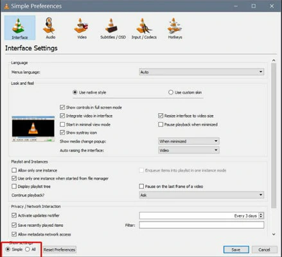Open the Input / Codecs preferences category
This screenshot has width=282, height=257.
[144, 28]
